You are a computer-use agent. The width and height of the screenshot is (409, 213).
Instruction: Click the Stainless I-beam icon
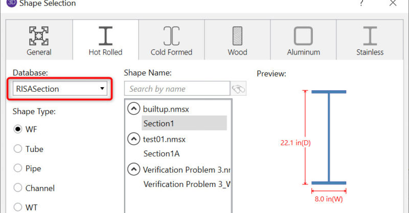pos(370,36)
